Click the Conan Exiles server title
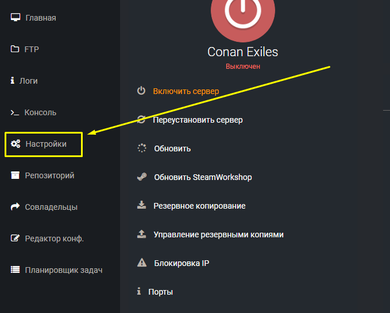Screen dimensions: 390x313 (242, 52)
